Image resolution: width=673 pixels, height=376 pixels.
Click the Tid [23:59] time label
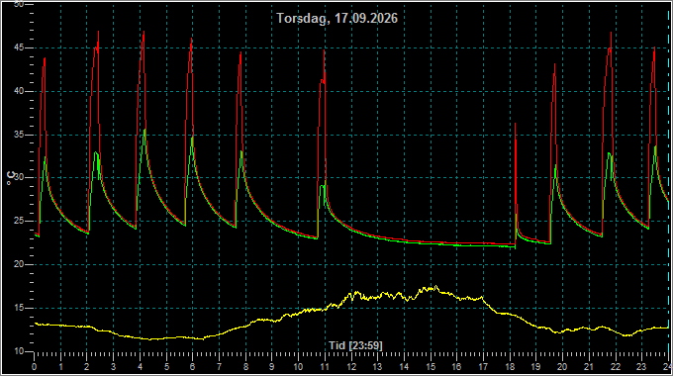coord(356,345)
